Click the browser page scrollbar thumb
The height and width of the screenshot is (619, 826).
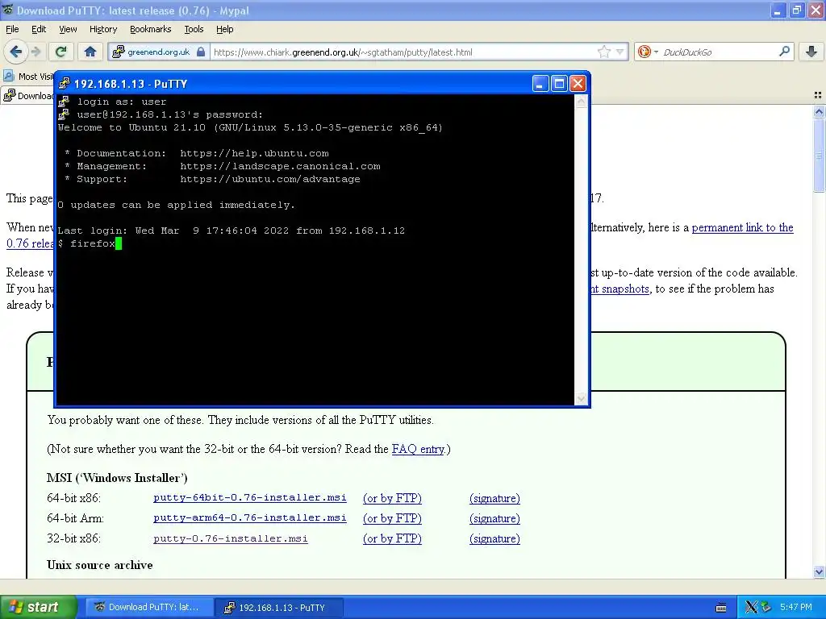point(819,156)
